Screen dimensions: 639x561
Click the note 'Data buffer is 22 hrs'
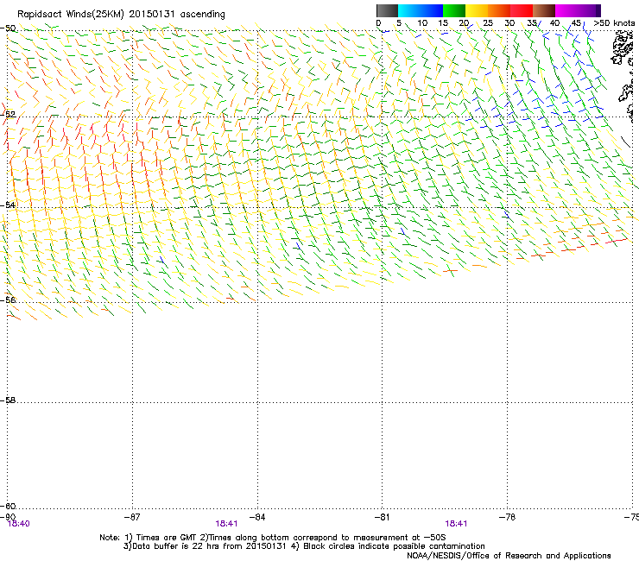(175, 546)
